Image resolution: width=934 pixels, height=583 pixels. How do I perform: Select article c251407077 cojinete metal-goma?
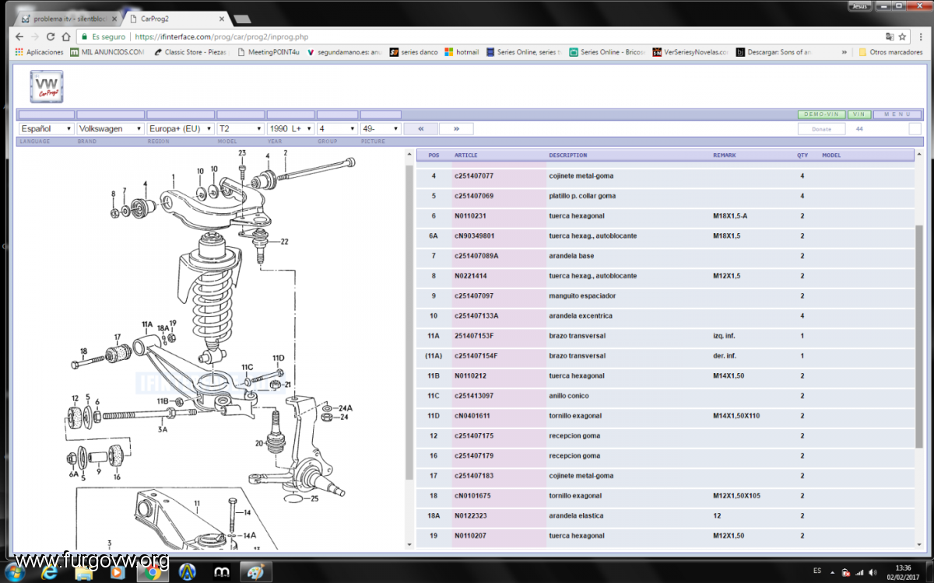click(x=665, y=176)
